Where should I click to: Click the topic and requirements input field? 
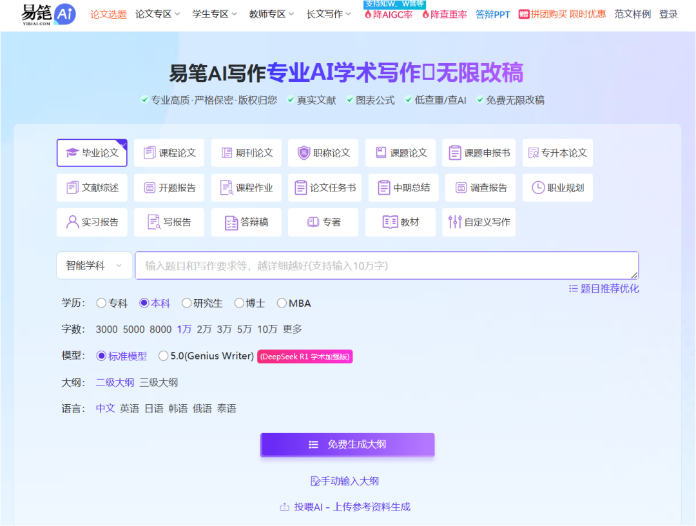coord(387,266)
